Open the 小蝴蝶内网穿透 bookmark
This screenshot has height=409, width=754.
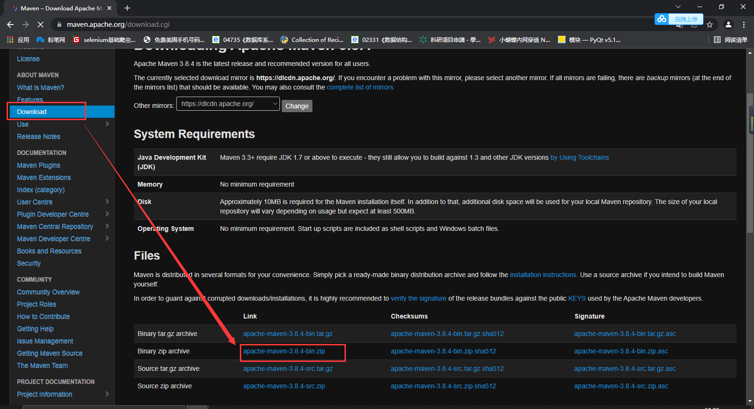519,40
